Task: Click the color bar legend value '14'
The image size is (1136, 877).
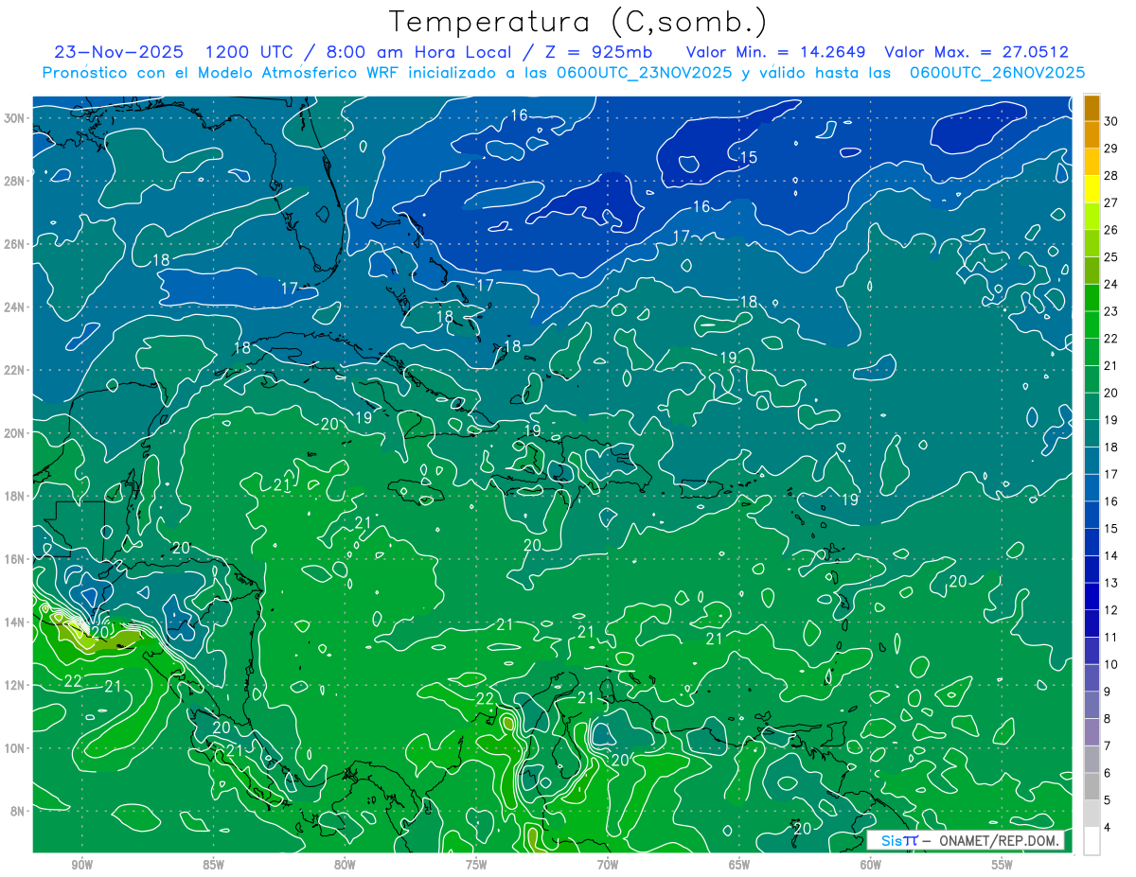Action: (1110, 555)
